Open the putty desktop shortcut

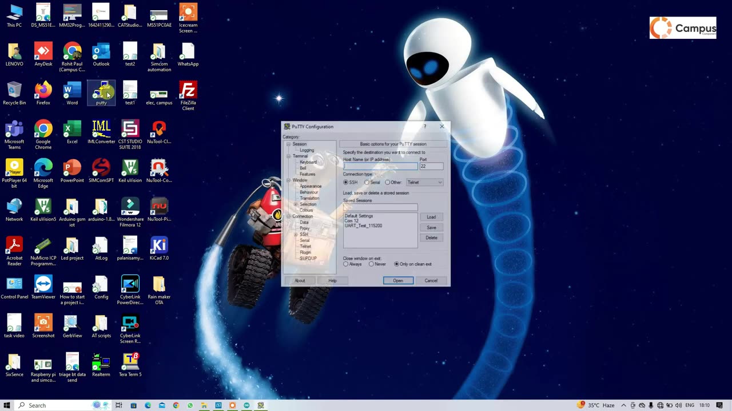point(101,94)
